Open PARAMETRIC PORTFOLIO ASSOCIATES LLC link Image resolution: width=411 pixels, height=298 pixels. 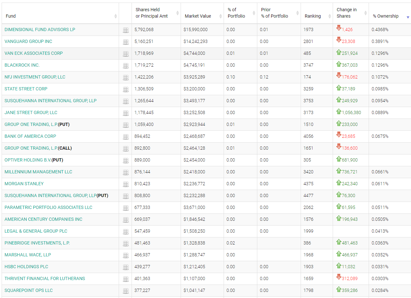coord(48,207)
